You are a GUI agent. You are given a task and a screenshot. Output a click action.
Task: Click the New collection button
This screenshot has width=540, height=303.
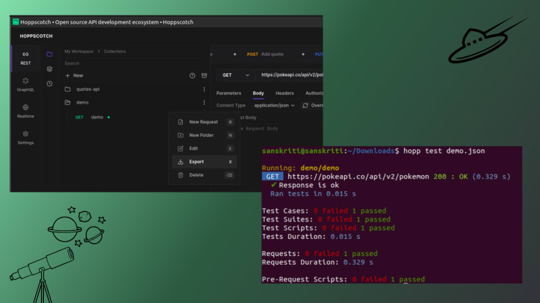point(74,75)
